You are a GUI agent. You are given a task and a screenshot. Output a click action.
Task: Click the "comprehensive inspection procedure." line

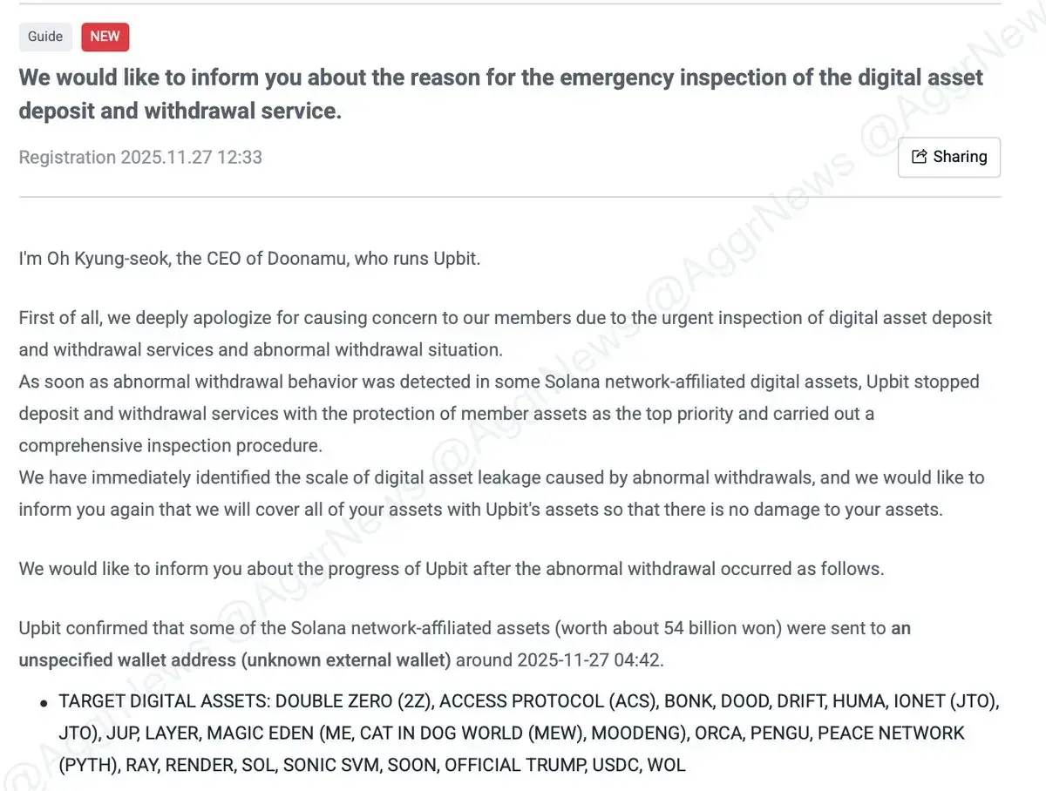click(171, 445)
